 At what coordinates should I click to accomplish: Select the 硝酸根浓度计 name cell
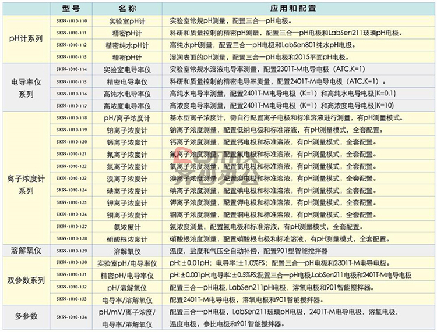(x=127, y=239)
